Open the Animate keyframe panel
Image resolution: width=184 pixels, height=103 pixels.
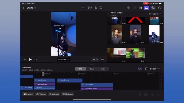coord(54,94)
